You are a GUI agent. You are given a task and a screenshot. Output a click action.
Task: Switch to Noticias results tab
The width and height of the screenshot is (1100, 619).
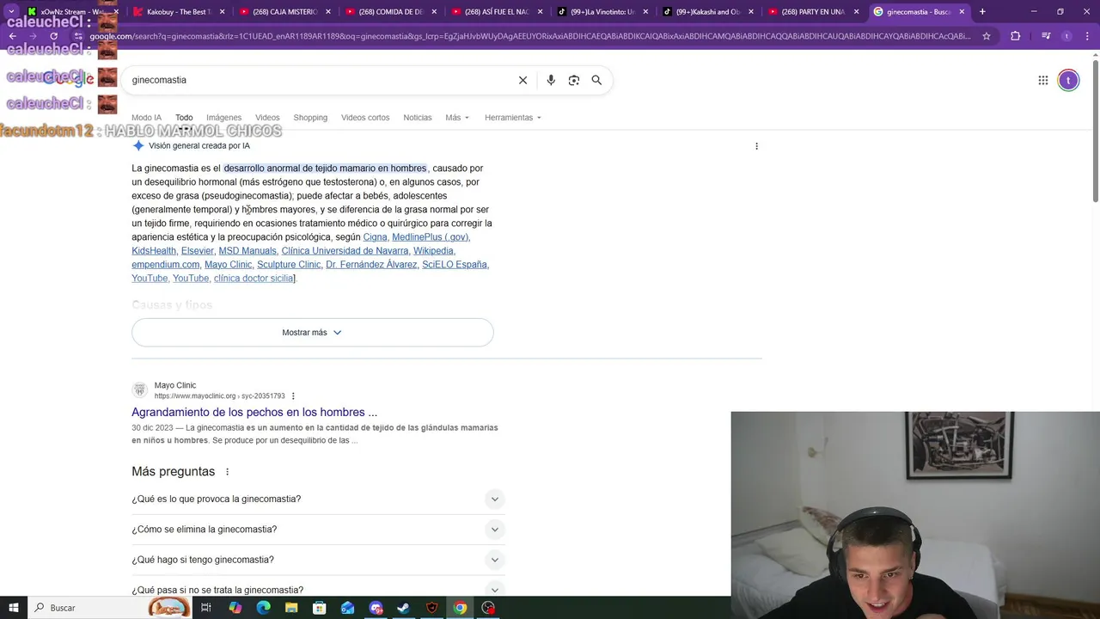pyautogui.click(x=418, y=118)
